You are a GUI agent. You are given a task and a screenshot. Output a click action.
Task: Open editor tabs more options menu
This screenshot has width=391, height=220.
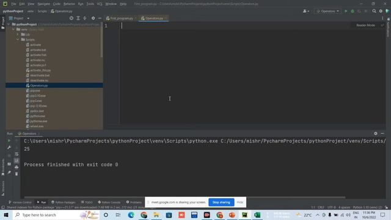click(x=382, y=18)
